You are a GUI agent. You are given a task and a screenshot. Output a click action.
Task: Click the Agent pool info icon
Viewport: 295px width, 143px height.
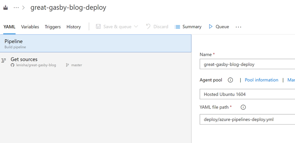[230, 80]
